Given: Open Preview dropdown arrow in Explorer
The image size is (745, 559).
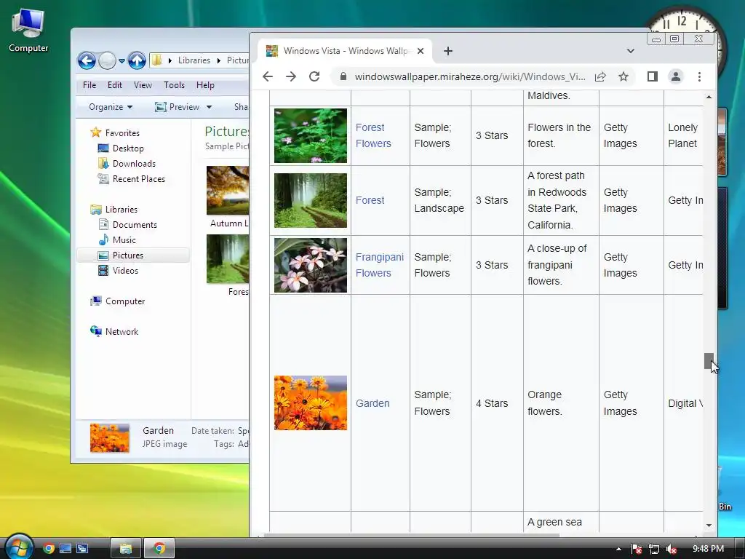Looking at the screenshot, I should coord(209,107).
